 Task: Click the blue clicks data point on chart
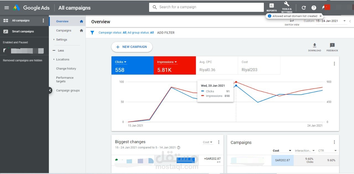pyautogui.click(x=236, y=86)
